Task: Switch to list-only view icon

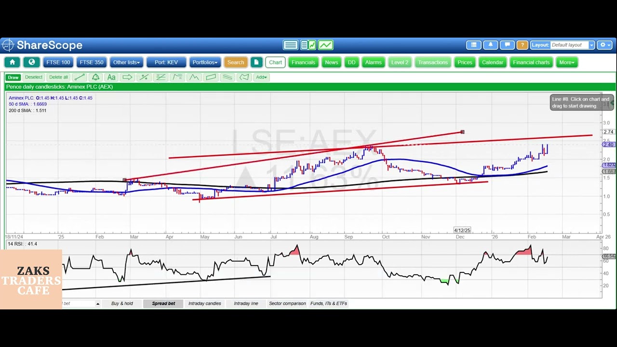Action: coord(291,45)
